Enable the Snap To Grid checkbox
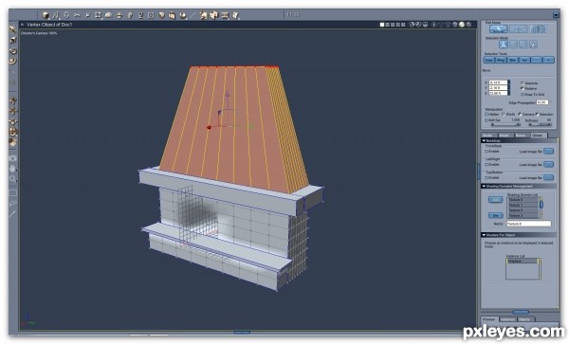This screenshot has width=569, height=344. [523, 94]
